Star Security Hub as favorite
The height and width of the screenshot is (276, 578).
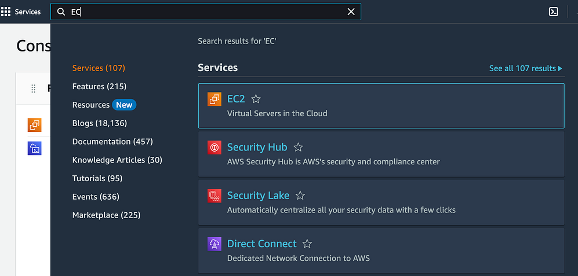298,148
